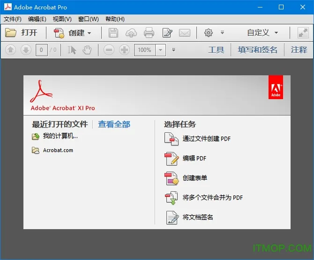This screenshot has width=314, height=260.
Task: Click 将多个文件合并为 PDF task
Action: tap(213, 197)
